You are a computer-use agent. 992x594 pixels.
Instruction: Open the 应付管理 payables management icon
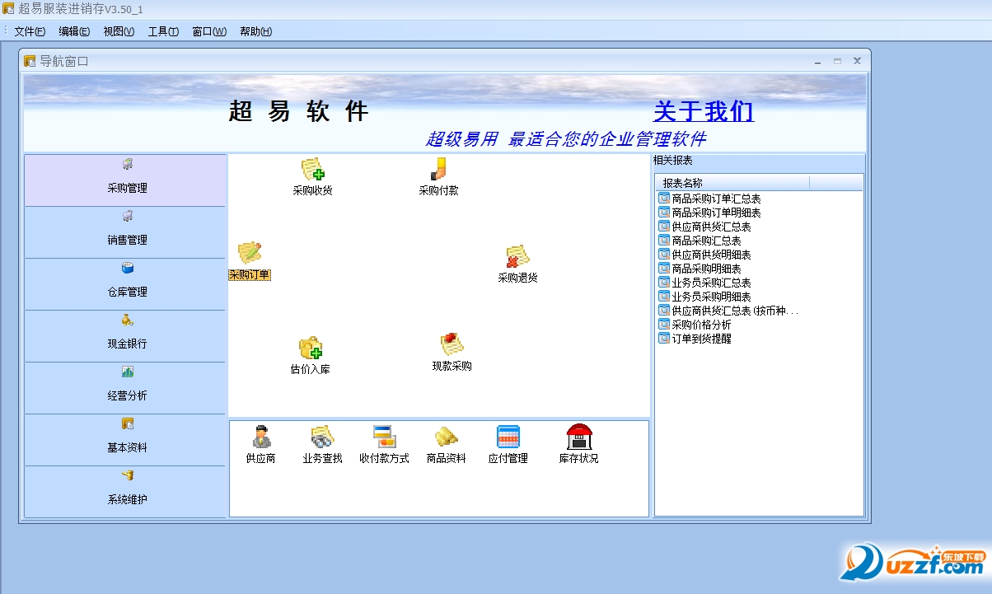point(508,444)
